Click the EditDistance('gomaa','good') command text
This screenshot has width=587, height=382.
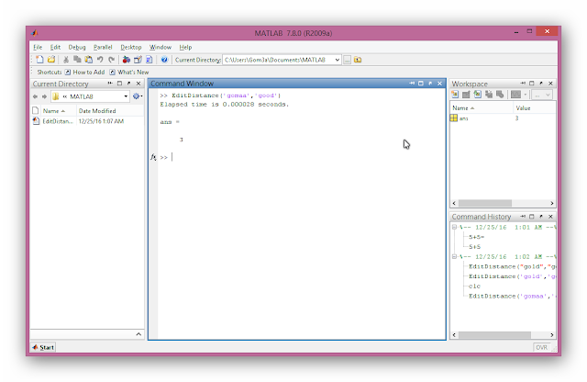click(227, 95)
